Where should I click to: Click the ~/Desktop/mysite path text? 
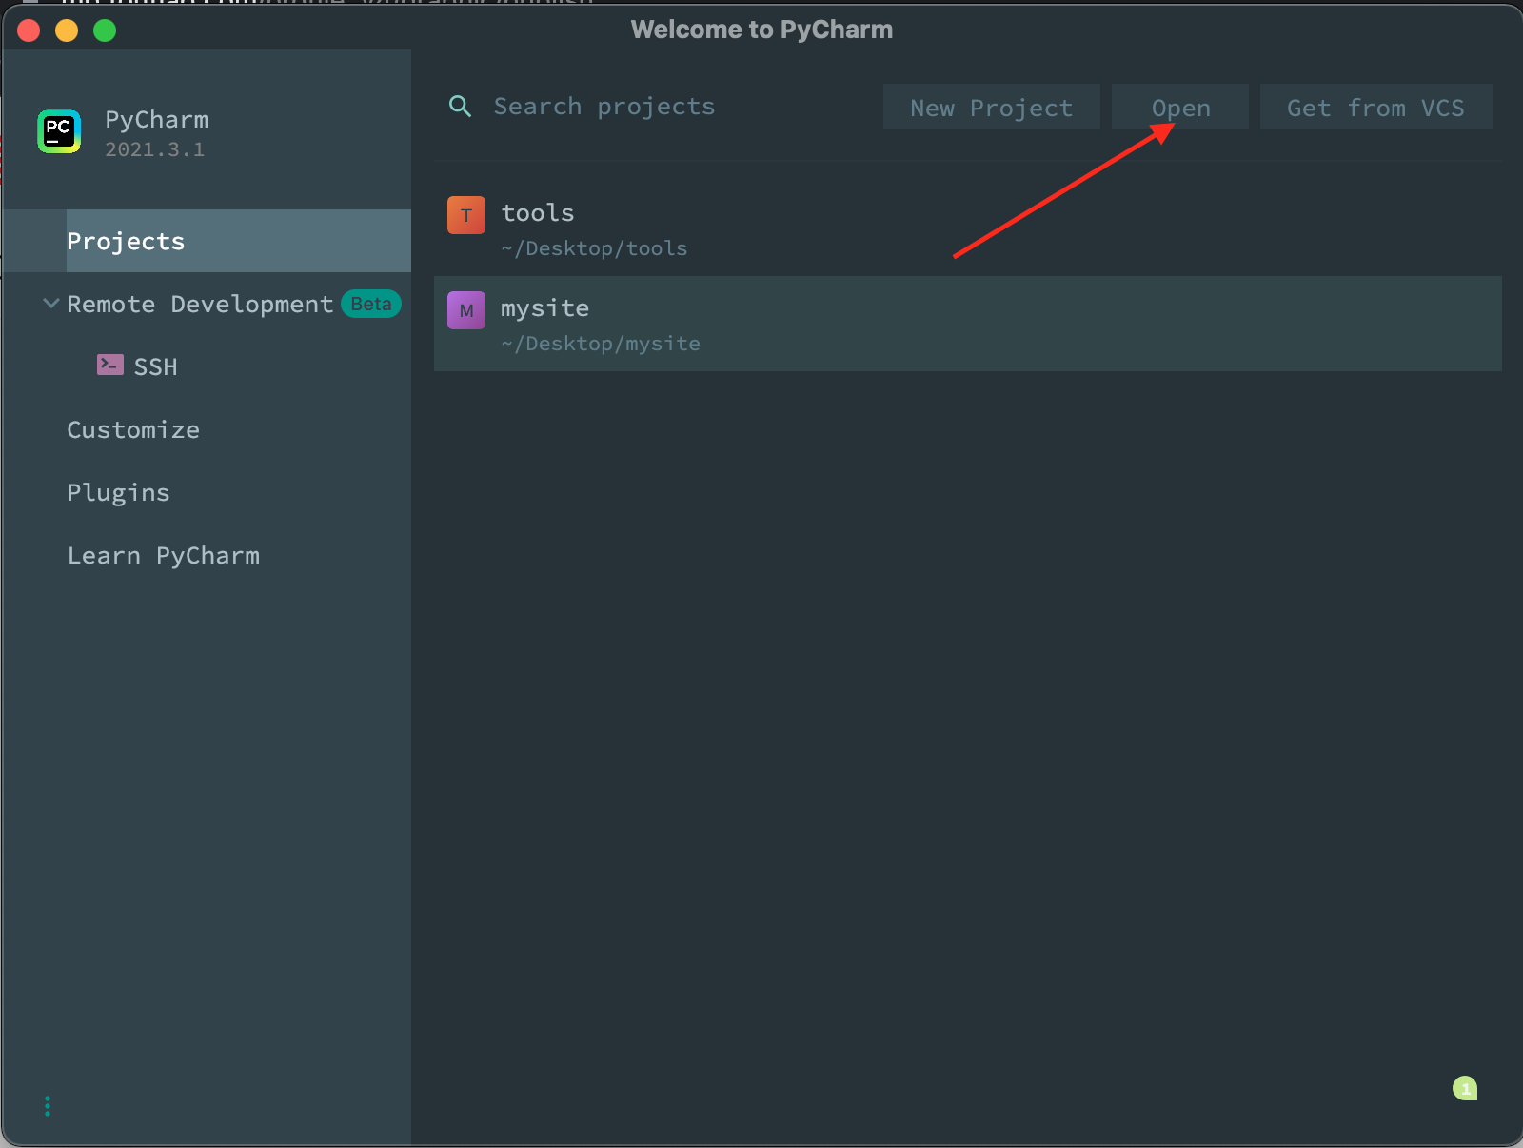click(x=601, y=344)
